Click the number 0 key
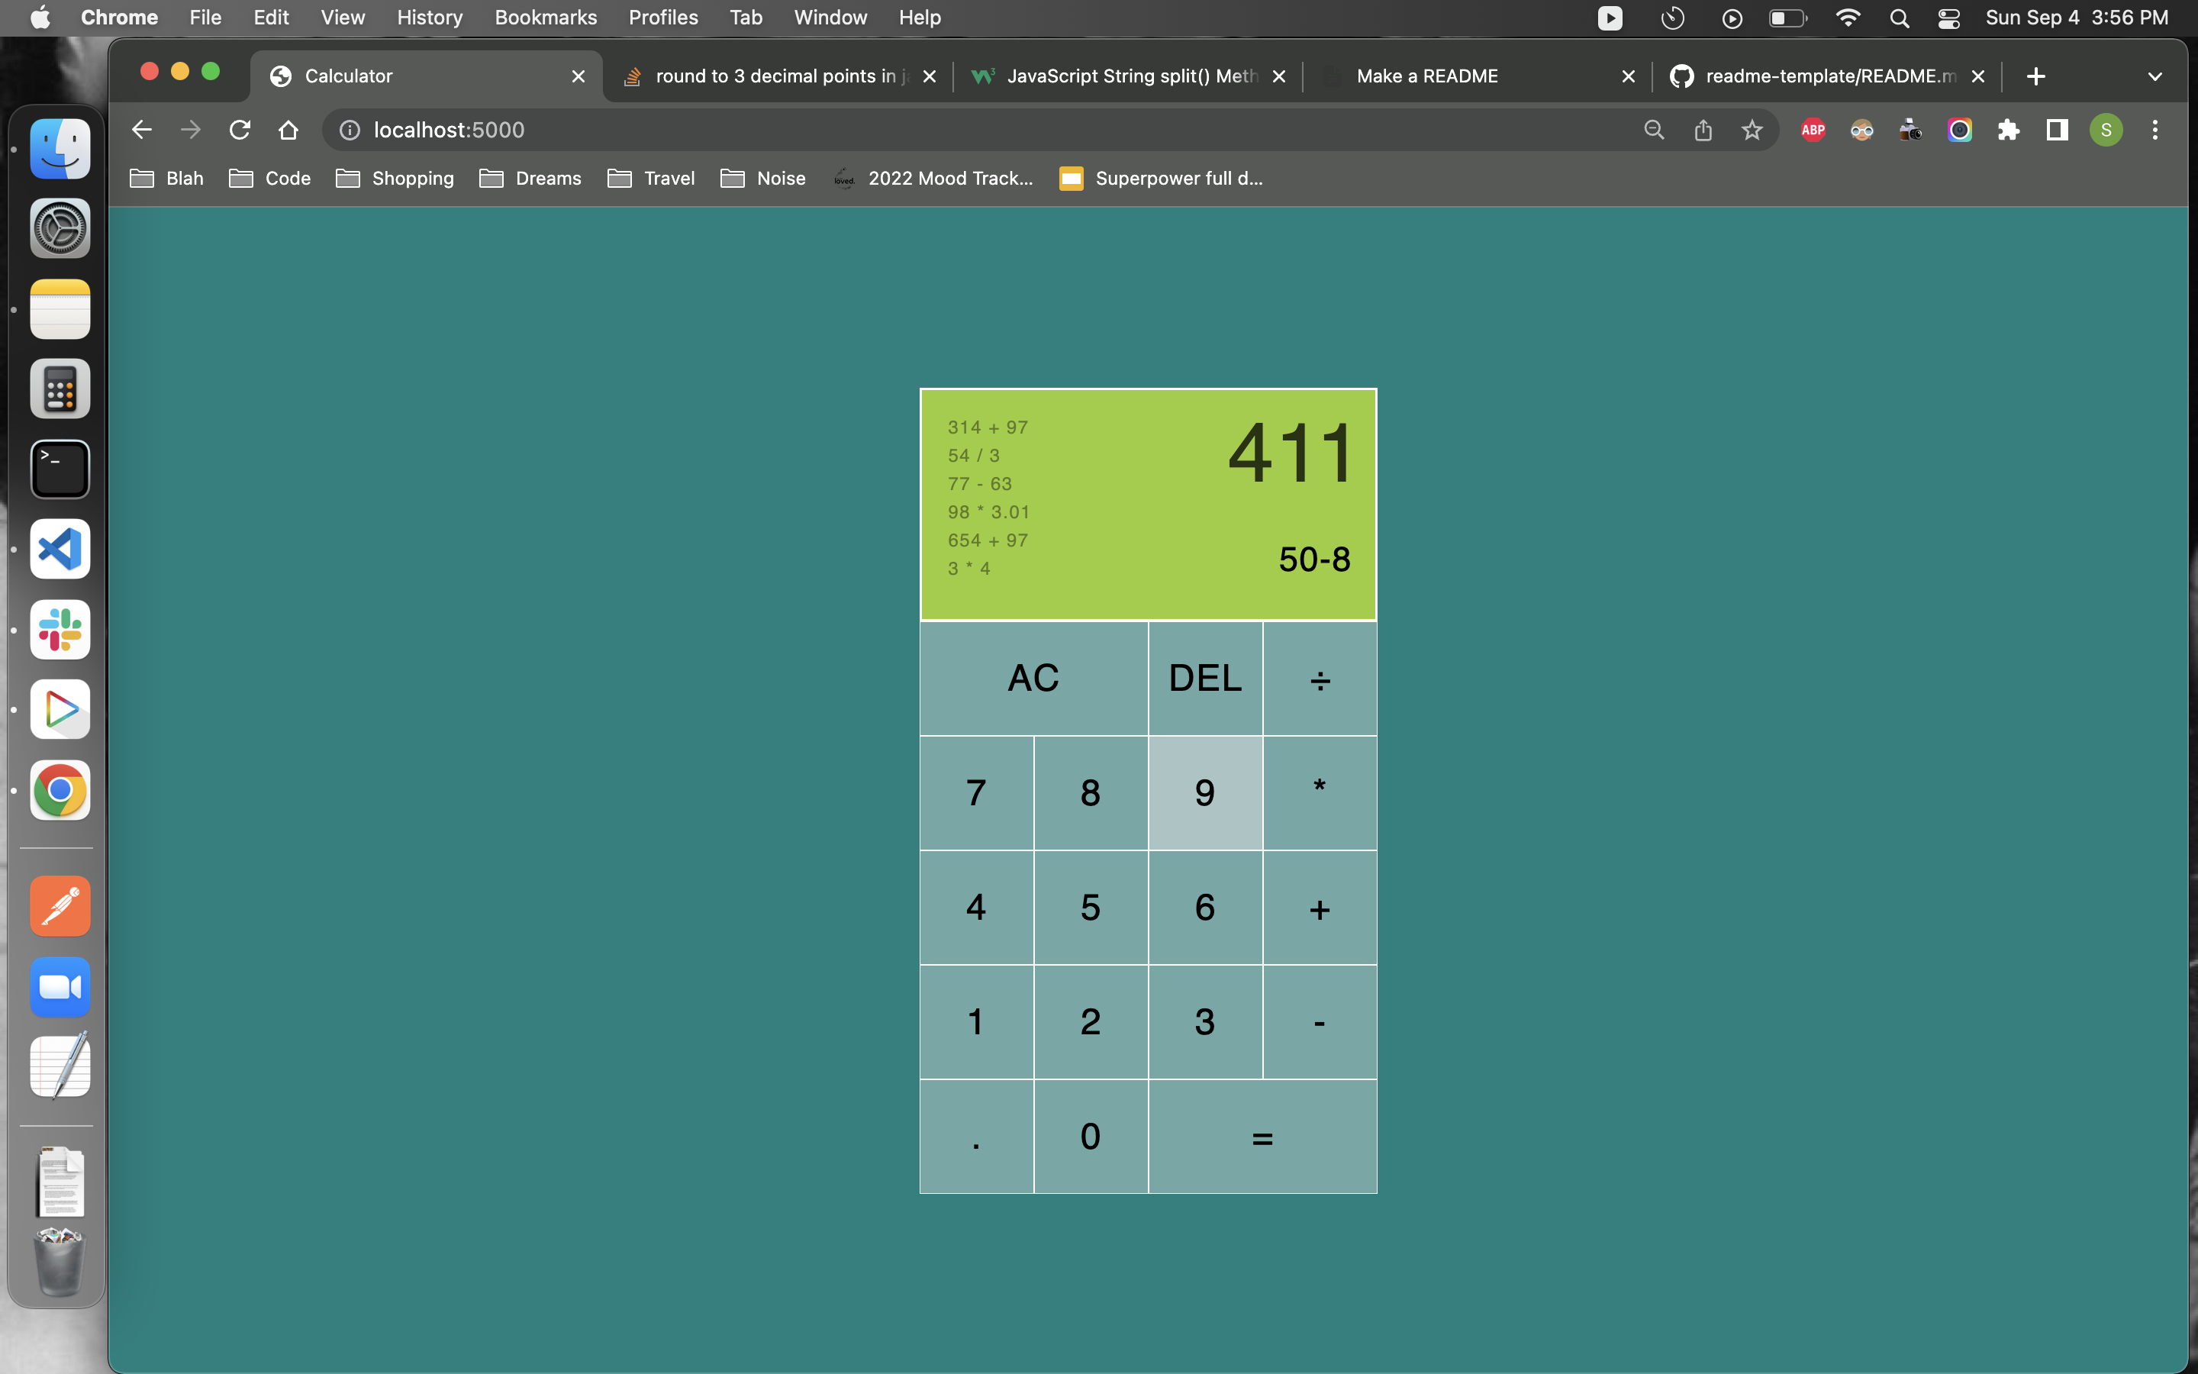 coord(1091,1137)
